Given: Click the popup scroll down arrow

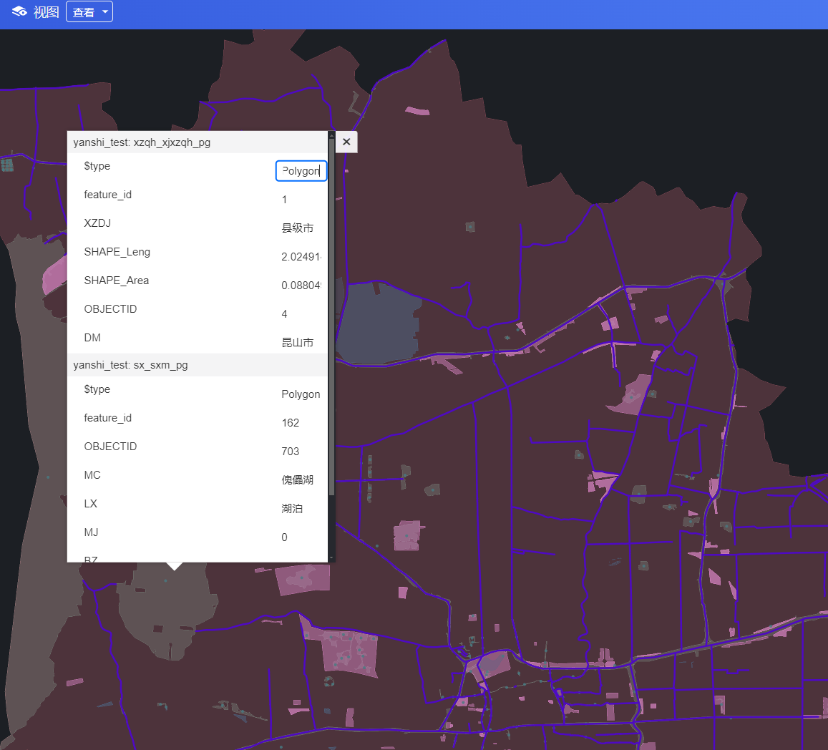Looking at the screenshot, I should pos(331,557).
